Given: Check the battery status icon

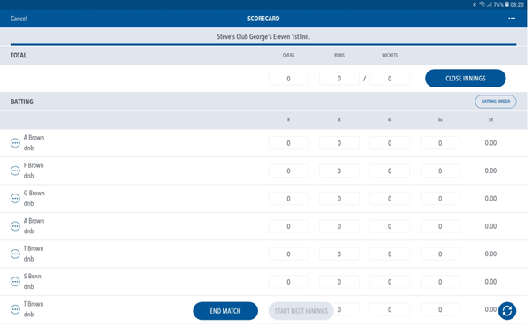Looking at the screenshot, I should click(506, 4).
